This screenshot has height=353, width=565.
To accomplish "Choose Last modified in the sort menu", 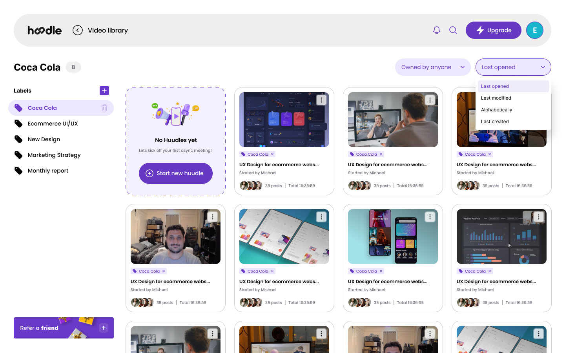I will (513, 98).
